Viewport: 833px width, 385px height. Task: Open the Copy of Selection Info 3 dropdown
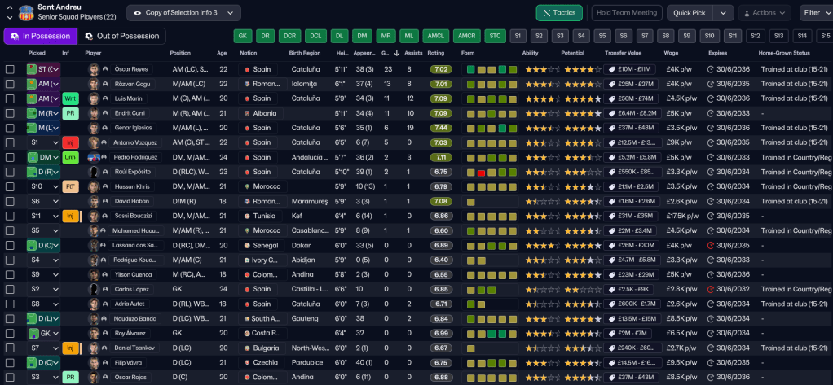click(x=183, y=13)
